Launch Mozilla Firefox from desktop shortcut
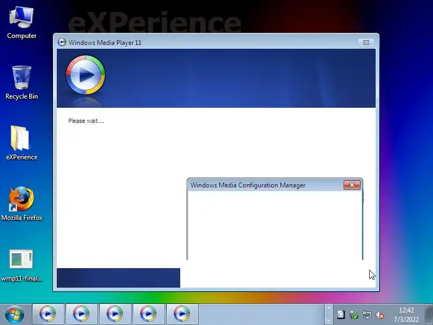This screenshot has width=433, height=325. 22,204
